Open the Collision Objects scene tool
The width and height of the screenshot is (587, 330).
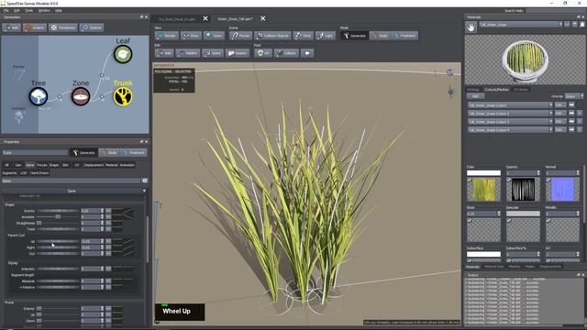pos(272,36)
